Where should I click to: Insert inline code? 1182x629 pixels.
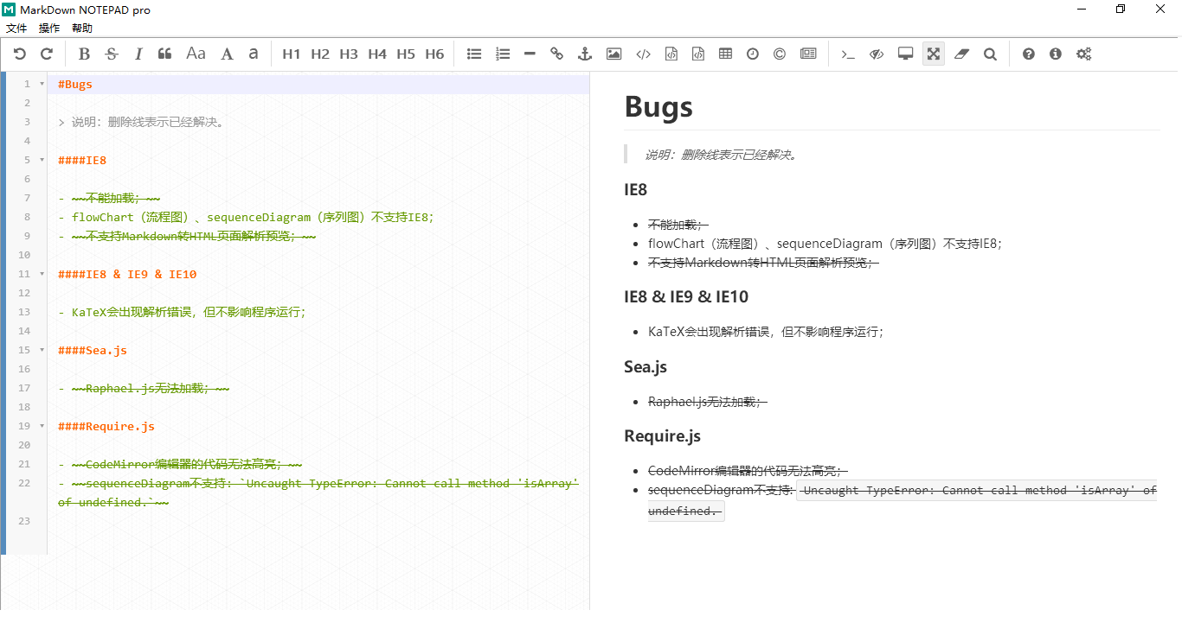coord(643,54)
